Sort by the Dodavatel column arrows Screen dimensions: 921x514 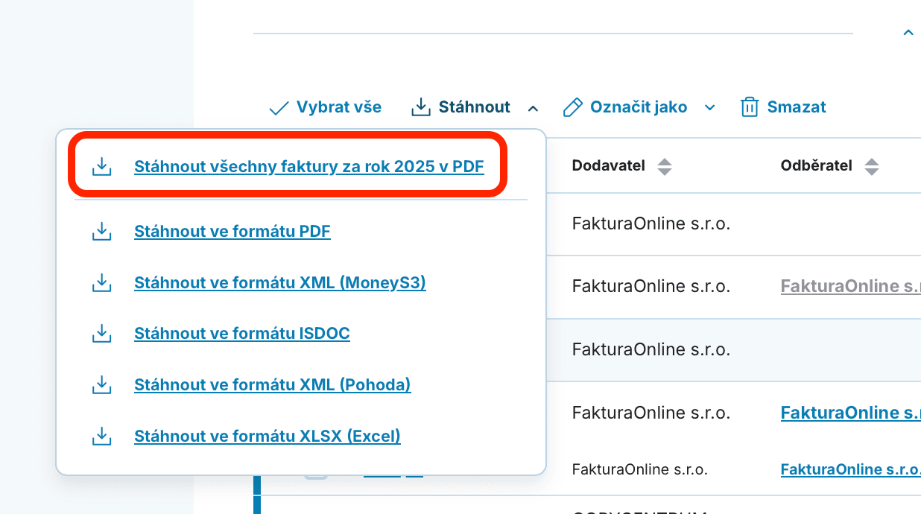(x=665, y=167)
